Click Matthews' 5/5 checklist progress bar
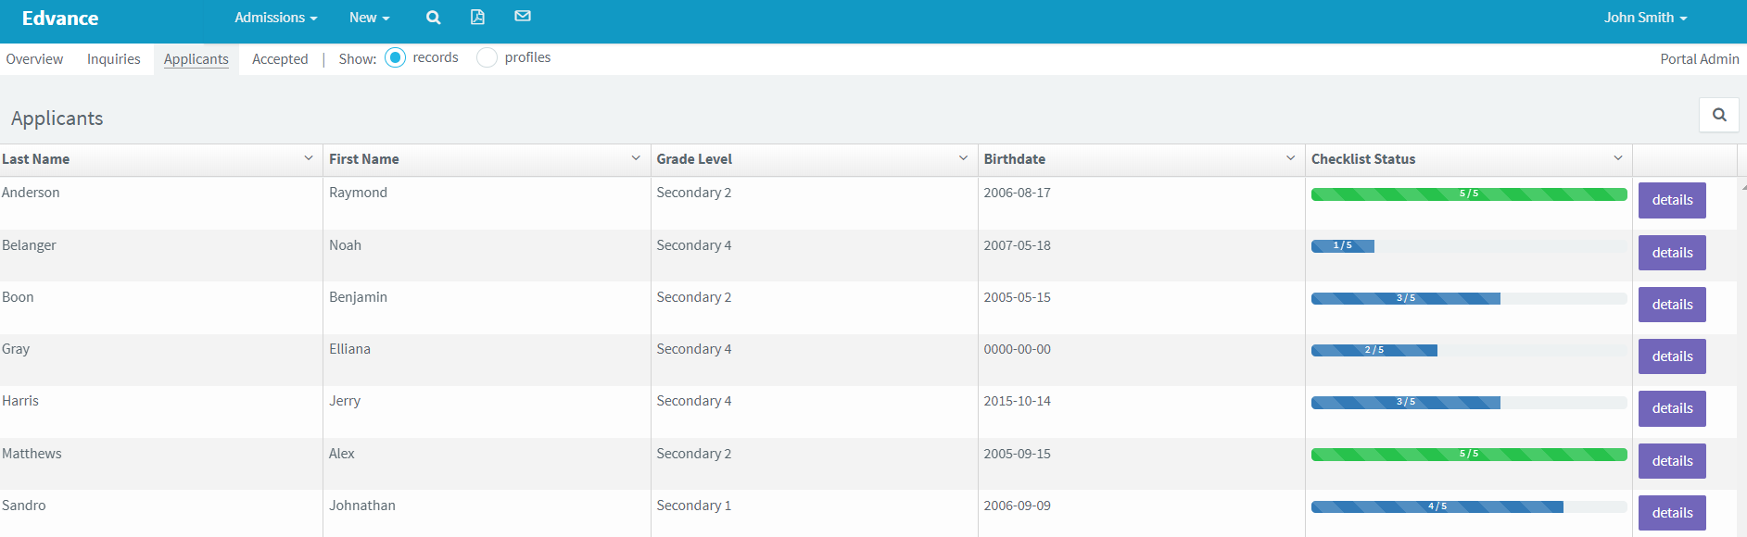 pyautogui.click(x=1469, y=455)
